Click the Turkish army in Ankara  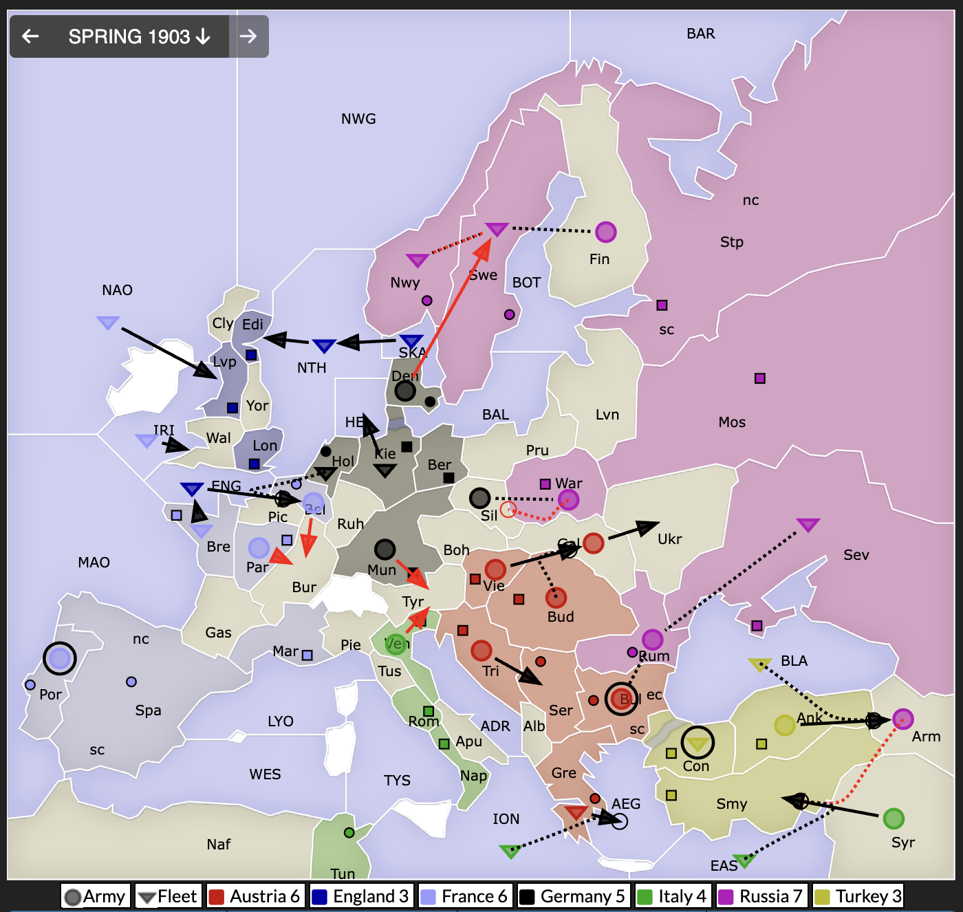coord(785,725)
